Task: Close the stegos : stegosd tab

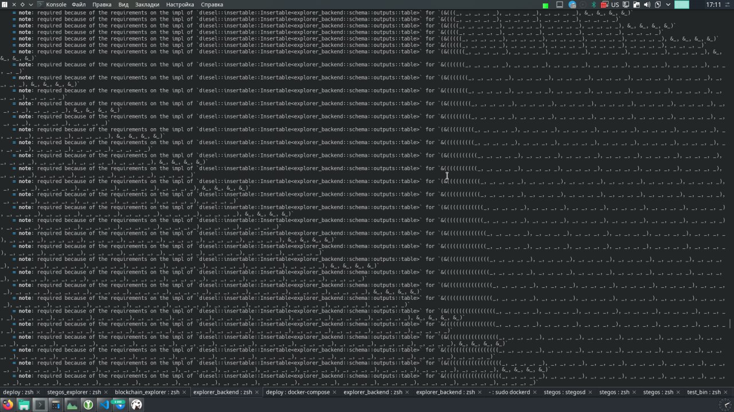Action: (590, 392)
